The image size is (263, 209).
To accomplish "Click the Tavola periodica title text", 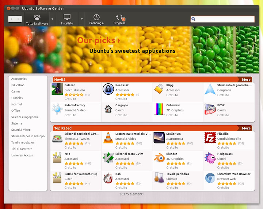I will [x=178, y=174].
